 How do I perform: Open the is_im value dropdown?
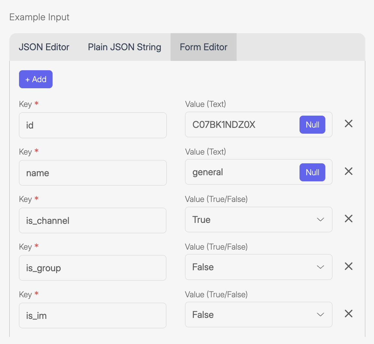coord(259,315)
